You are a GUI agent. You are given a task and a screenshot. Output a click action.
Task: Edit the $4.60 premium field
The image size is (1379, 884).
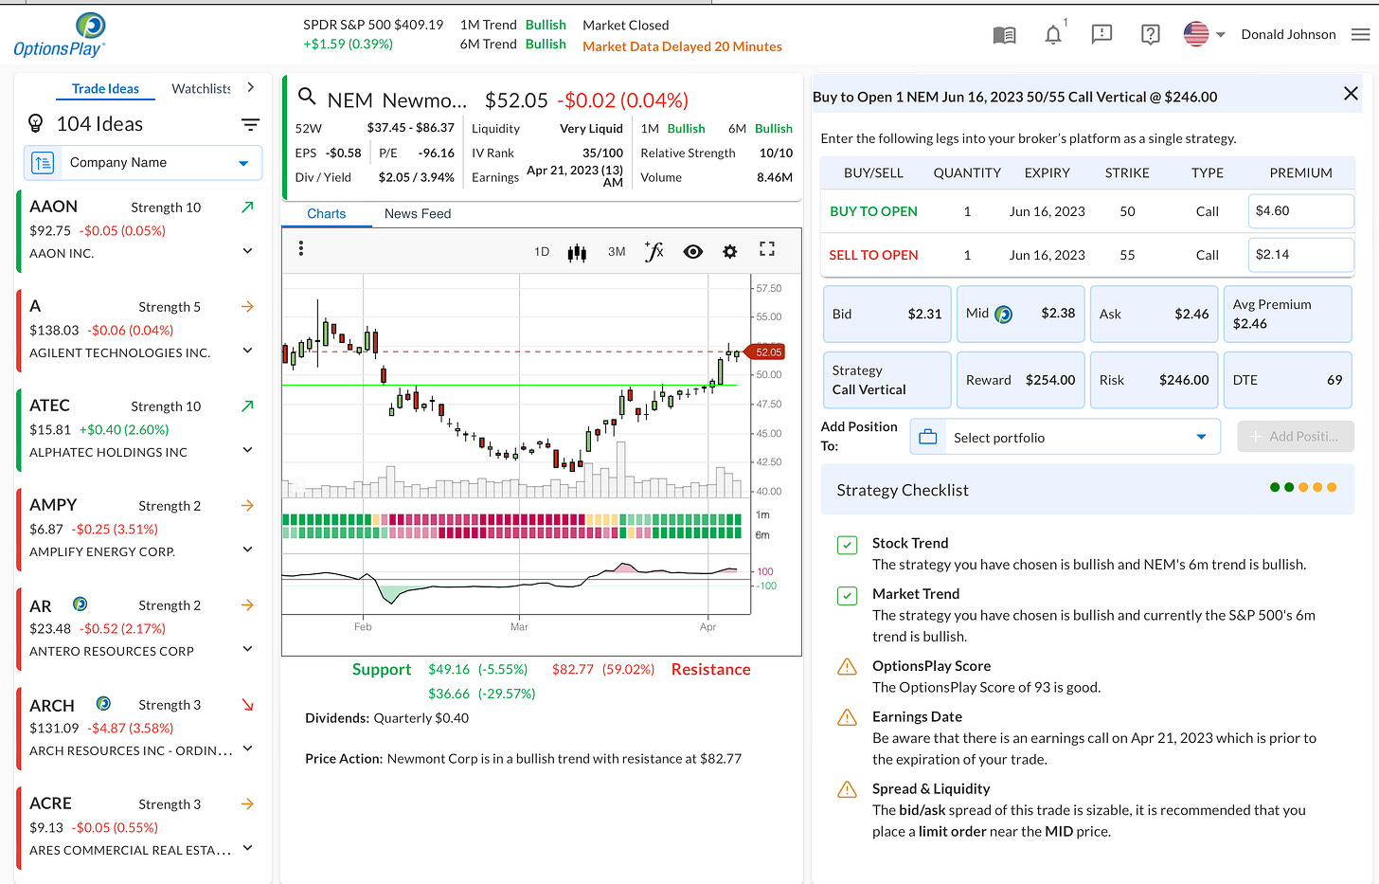pos(1300,211)
